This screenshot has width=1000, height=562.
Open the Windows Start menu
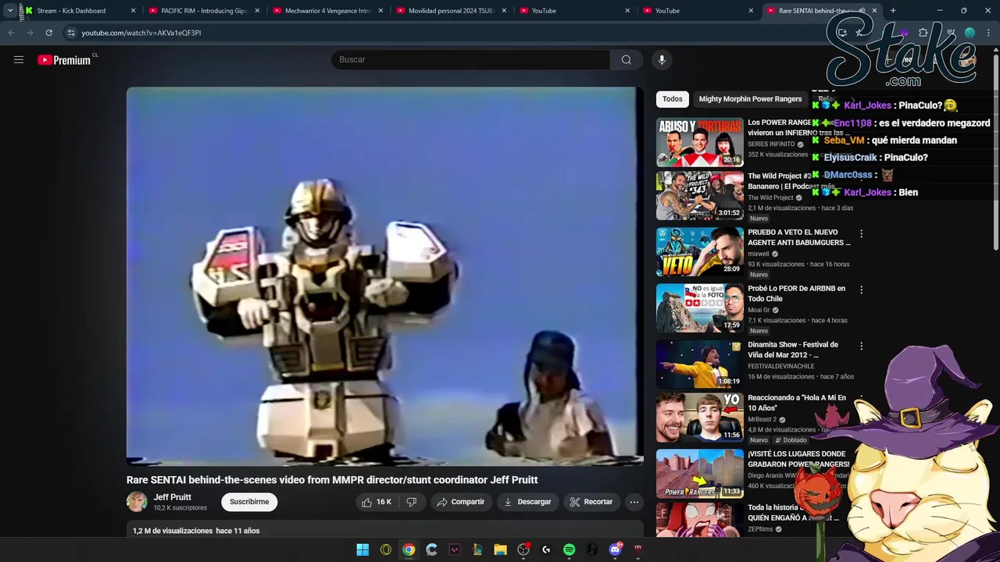[x=362, y=550]
